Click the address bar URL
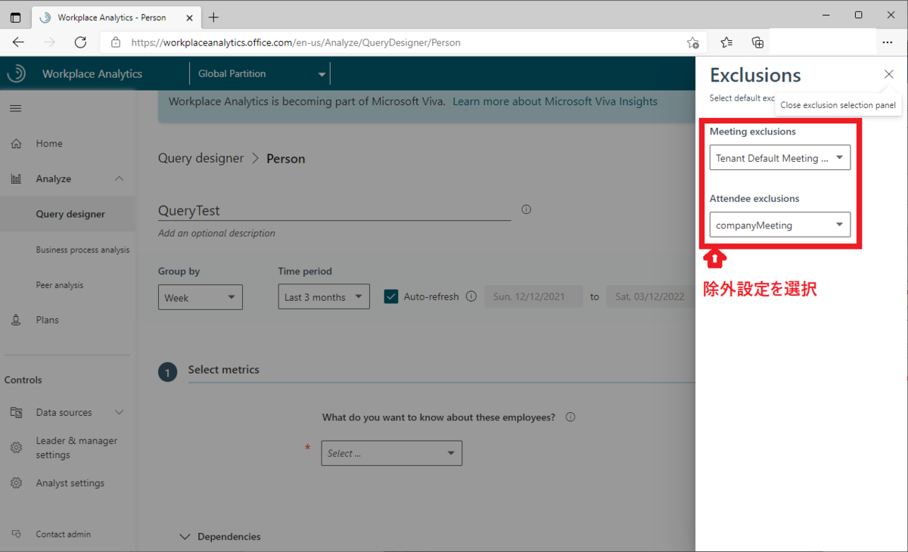Image resolution: width=908 pixels, height=552 pixels. pos(296,42)
